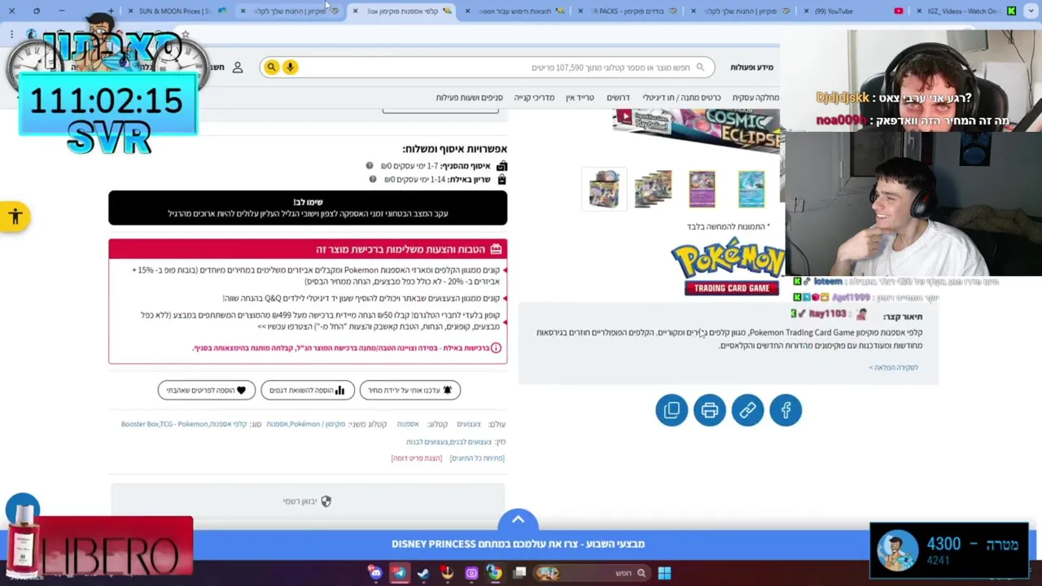Open צעצועים world link
The width and height of the screenshot is (1042, 586).
(x=469, y=424)
